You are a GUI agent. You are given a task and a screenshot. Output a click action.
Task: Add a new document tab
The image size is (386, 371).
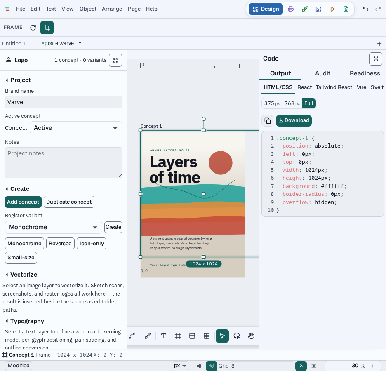(379, 44)
